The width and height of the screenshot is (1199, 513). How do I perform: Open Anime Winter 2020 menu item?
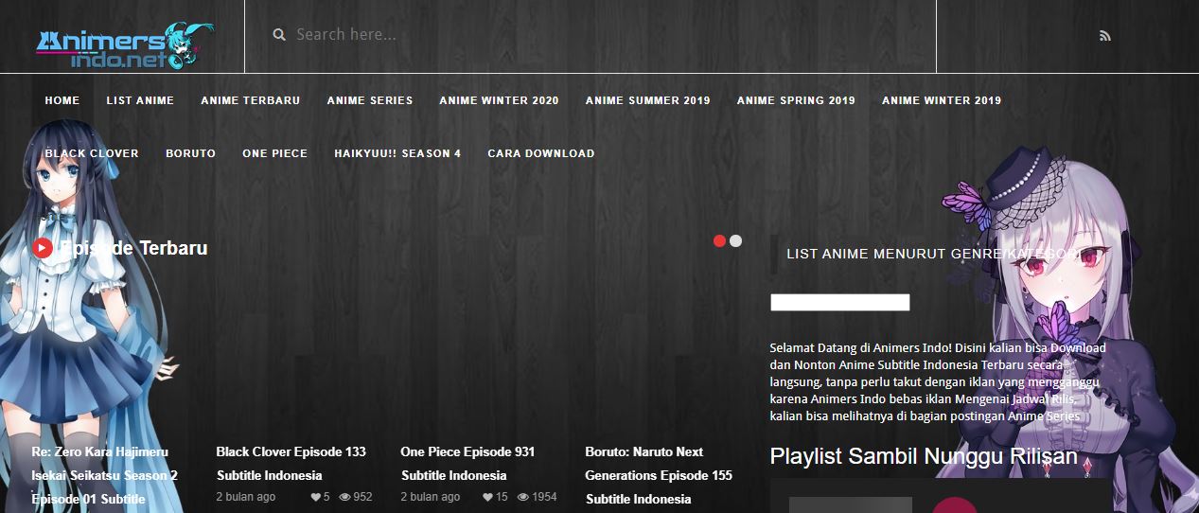point(499,100)
